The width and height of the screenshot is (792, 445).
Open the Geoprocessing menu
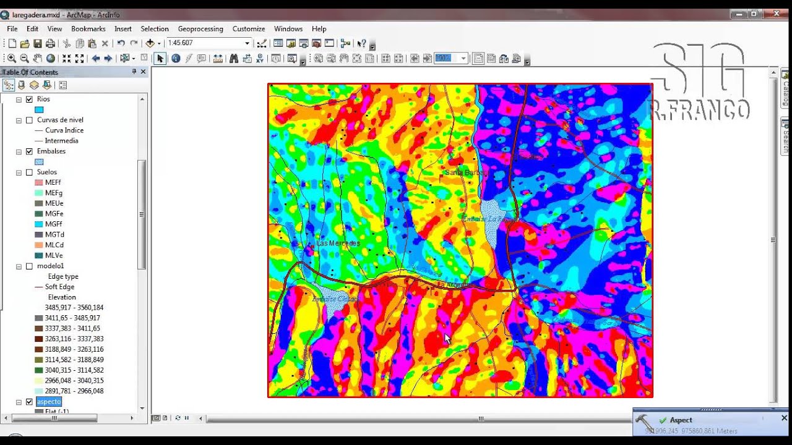pyautogui.click(x=200, y=28)
